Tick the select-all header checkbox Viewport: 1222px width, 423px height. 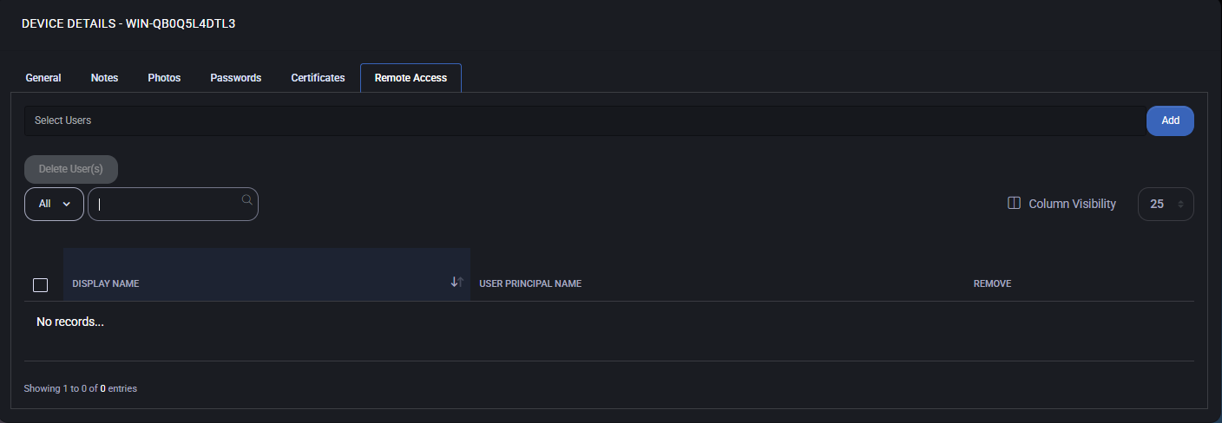click(x=40, y=284)
